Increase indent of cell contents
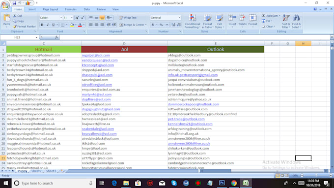 click(x=114, y=25)
